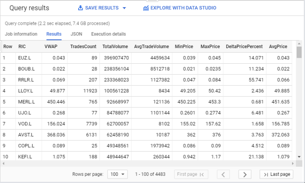Select the Results tab
This screenshot has height=183, width=305.
click(54, 34)
